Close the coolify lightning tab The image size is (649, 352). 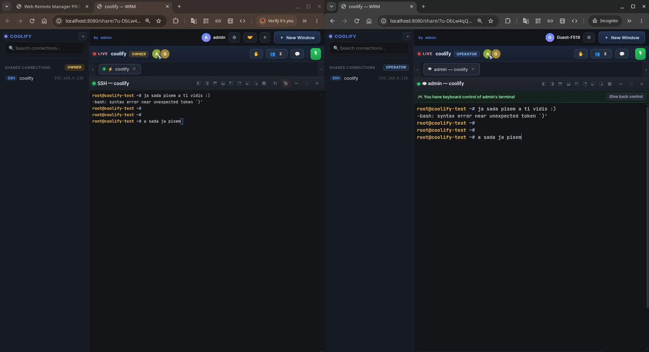(x=134, y=69)
